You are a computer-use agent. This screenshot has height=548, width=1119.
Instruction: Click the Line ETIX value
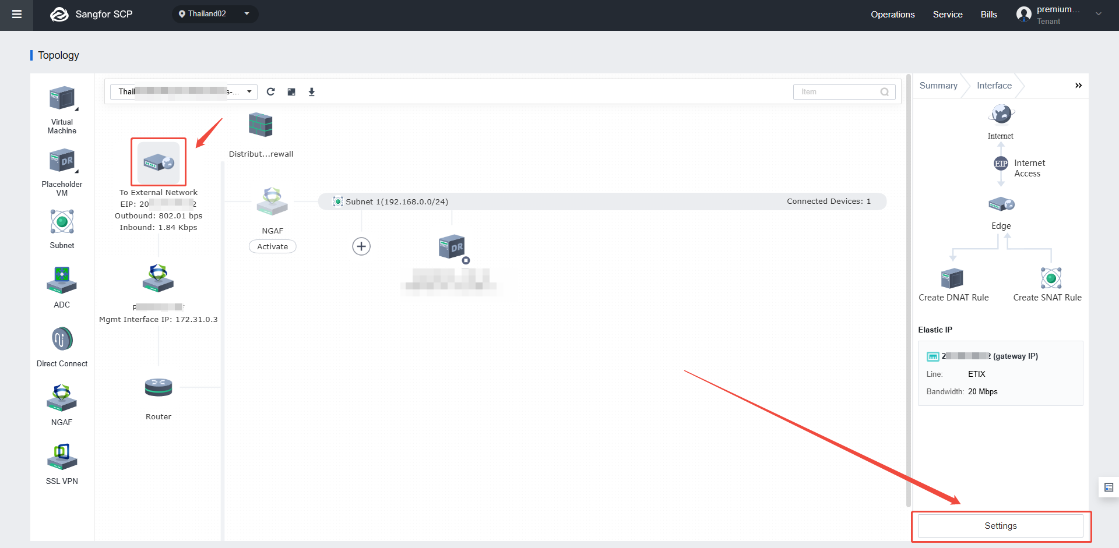[977, 374]
